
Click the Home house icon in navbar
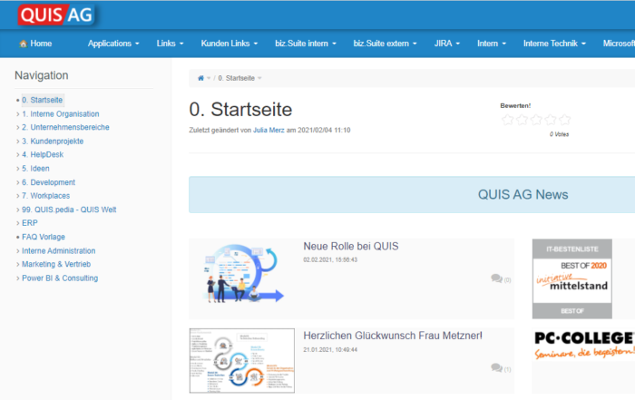tap(23, 44)
